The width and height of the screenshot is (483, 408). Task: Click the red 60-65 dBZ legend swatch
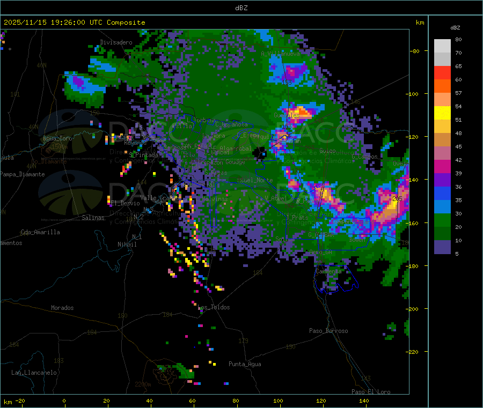[442, 72]
